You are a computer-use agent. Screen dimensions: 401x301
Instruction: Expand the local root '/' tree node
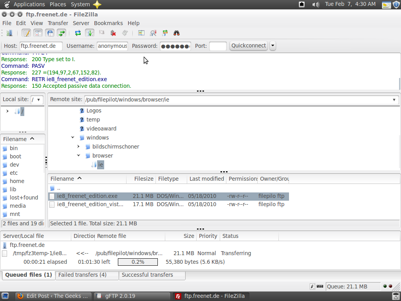coord(7,111)
